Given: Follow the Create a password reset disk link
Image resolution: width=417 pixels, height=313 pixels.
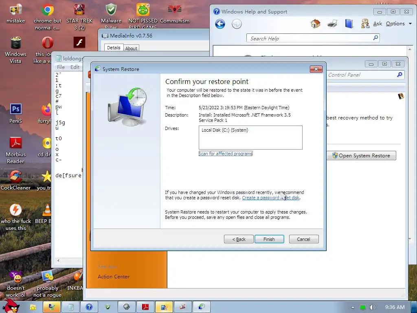Looking at the screenshot, I should tap(271, 198).
